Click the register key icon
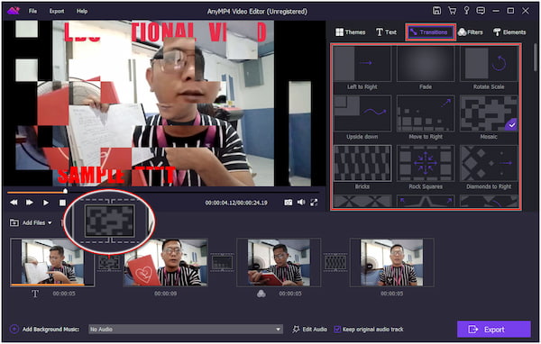Image resolution: width=541 pixels, height=344 pixels. pos(466,11)
